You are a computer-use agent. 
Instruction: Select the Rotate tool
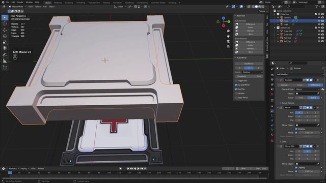pos(5,36)
